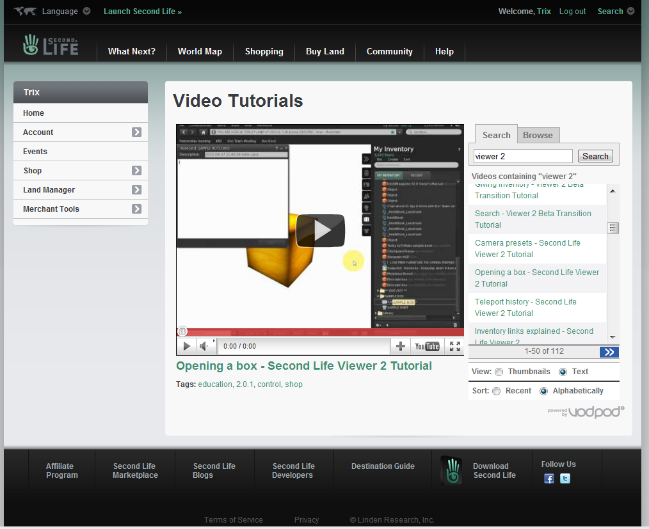The image size is (649, 529).
Task: Switch to the Browse tab
Action: coord(538,135)
